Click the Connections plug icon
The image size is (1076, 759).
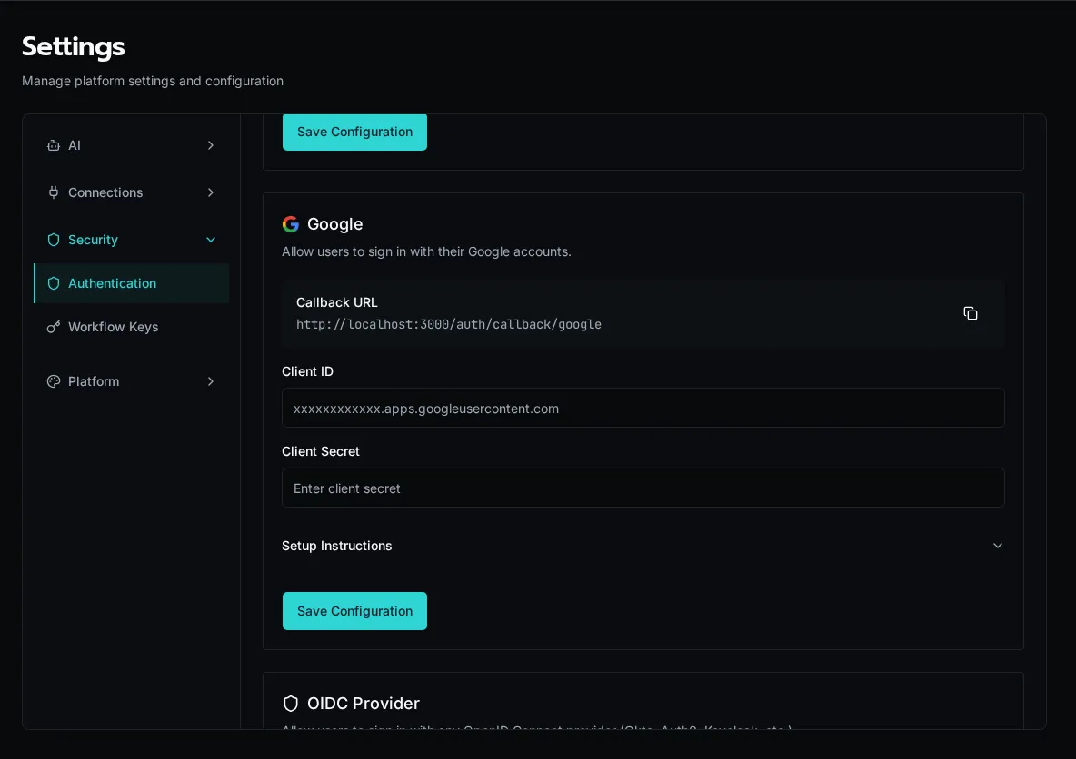tap(54, 192)
